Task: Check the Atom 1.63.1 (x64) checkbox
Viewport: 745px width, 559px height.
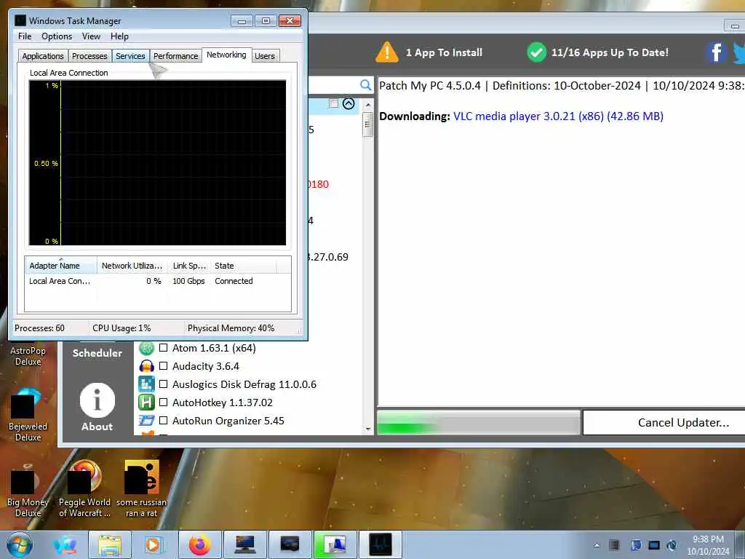Action: 164,348
